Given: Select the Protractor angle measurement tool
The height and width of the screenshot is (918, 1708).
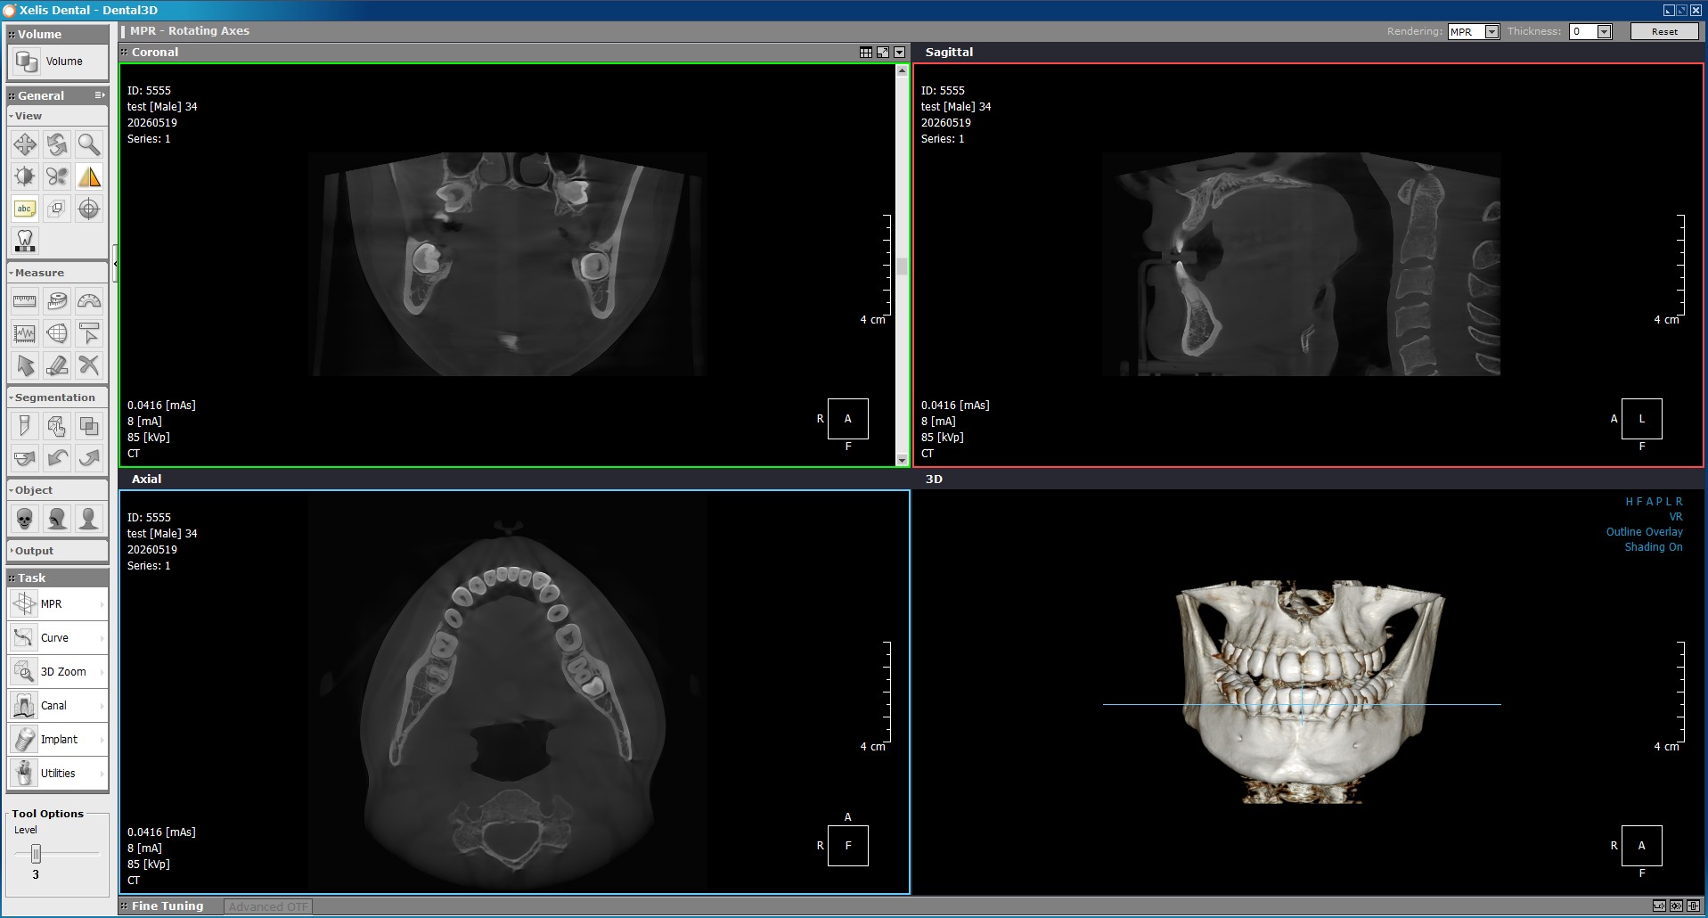Looking at the screenshot, I should pos(89,301).
